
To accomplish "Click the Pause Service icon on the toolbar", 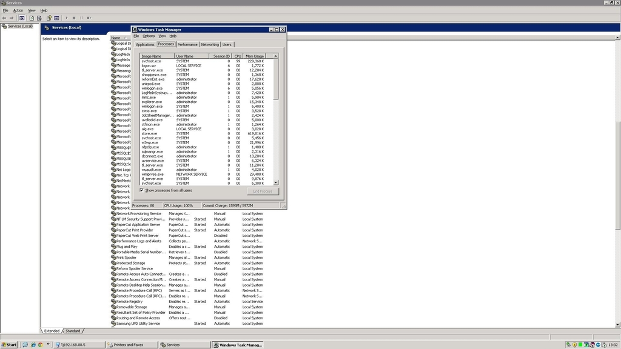I will tap(82, 17).
